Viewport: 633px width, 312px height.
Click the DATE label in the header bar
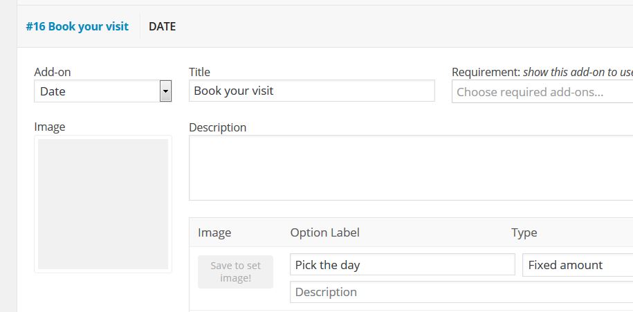[x=162, y=27]
